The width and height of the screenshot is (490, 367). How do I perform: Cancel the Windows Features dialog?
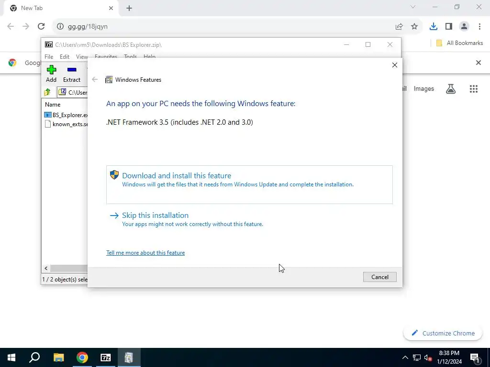click(379, 277)
